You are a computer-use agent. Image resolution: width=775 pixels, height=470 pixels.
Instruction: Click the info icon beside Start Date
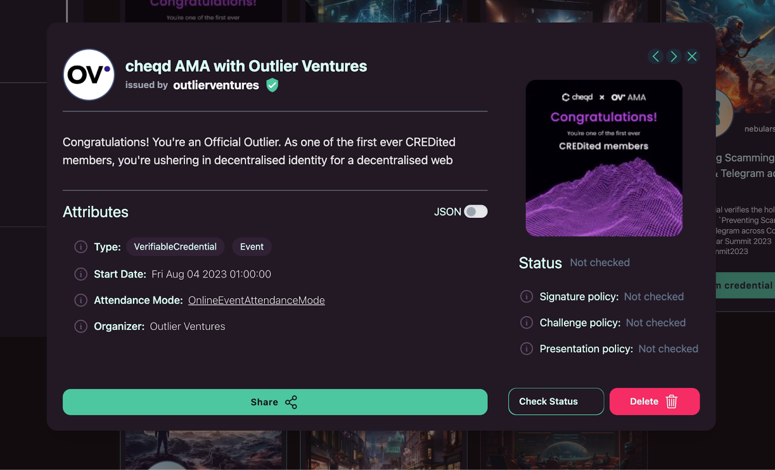tap(81, 274)
